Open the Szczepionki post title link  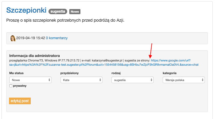(x=26, y=10)
